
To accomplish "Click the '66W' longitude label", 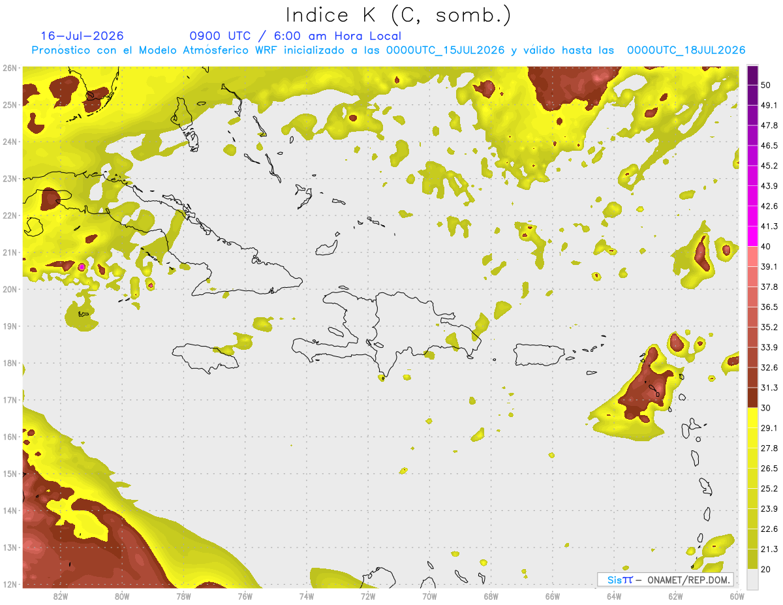I will pos(552,596).
